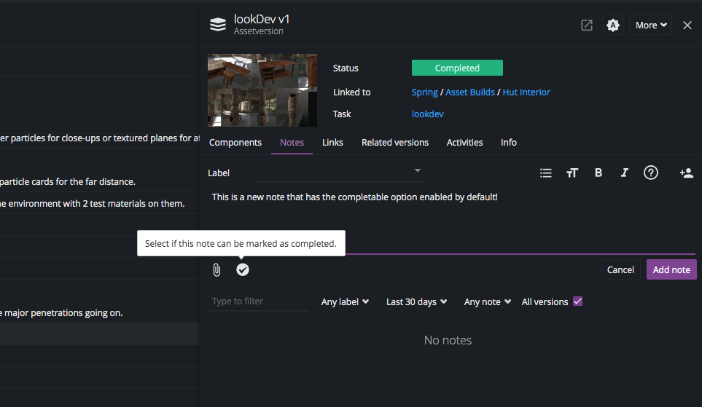Apply heading text size formatting
The height and width of the screenshot is (407, 702).
click(572, 173)
